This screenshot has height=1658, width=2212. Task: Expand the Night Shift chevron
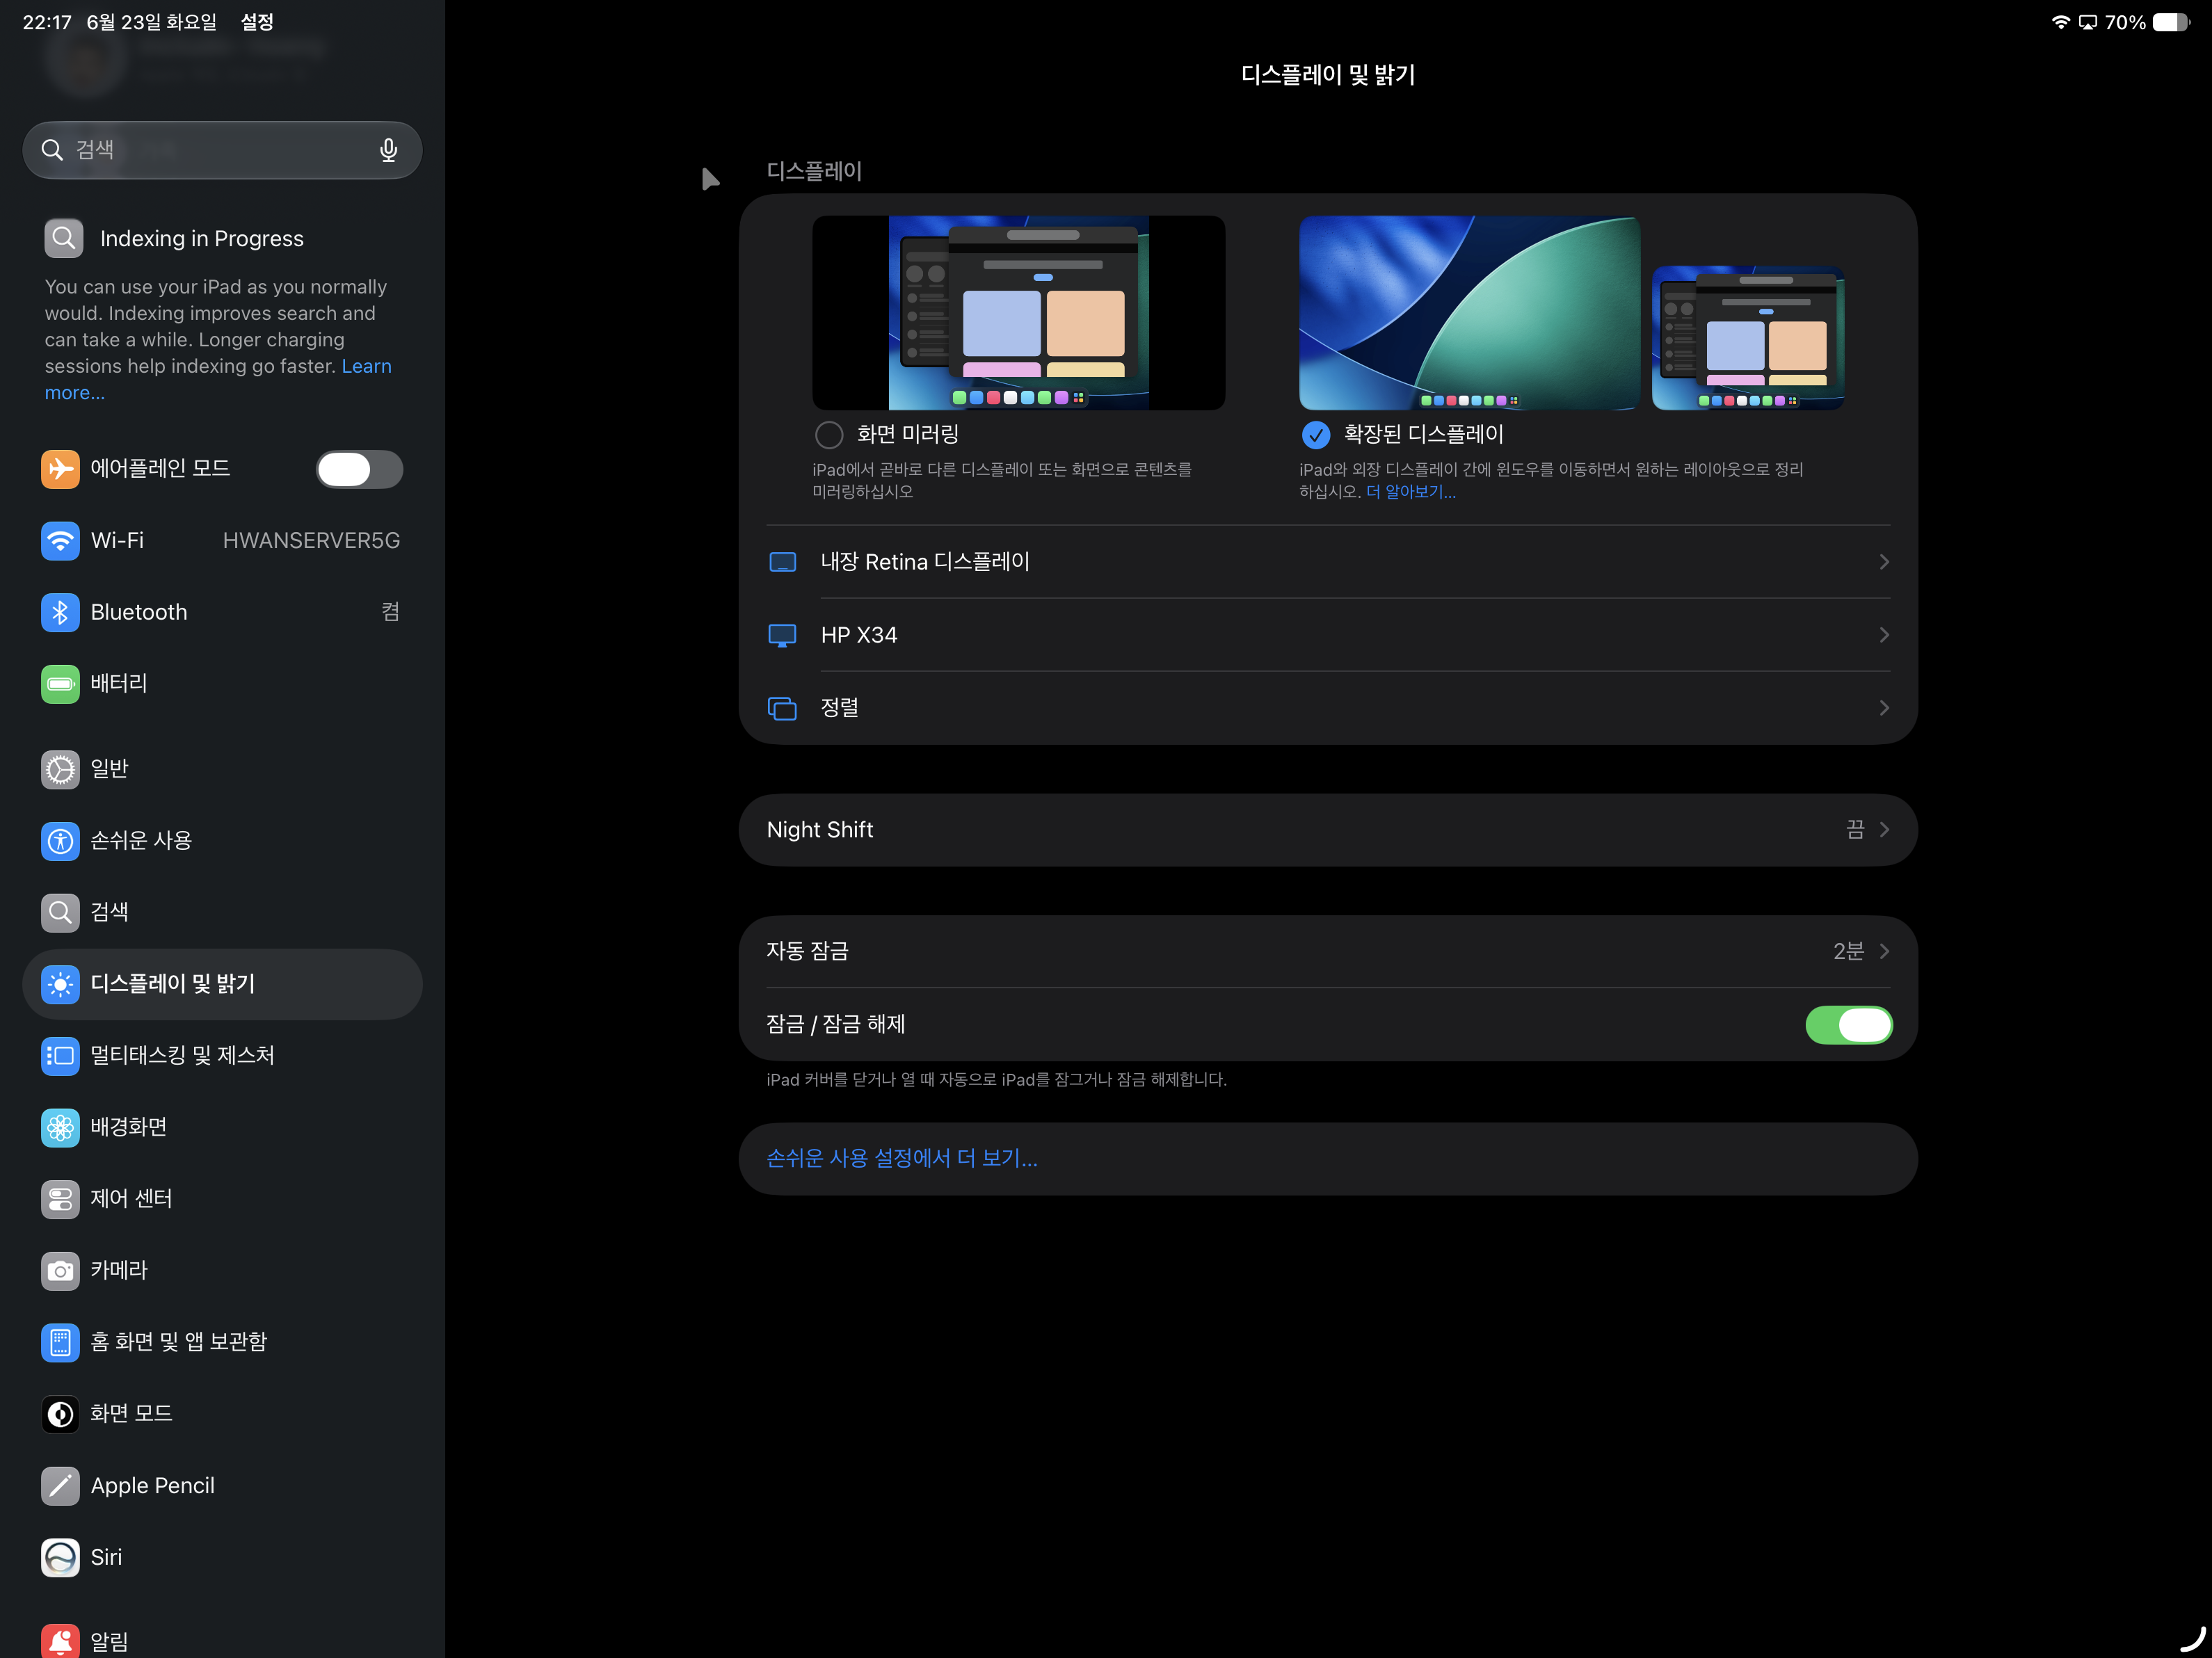tap(1884, 830)
